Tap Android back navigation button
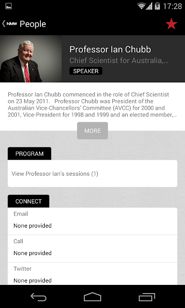Screen dimensions: 185x308 coord(39,297)
